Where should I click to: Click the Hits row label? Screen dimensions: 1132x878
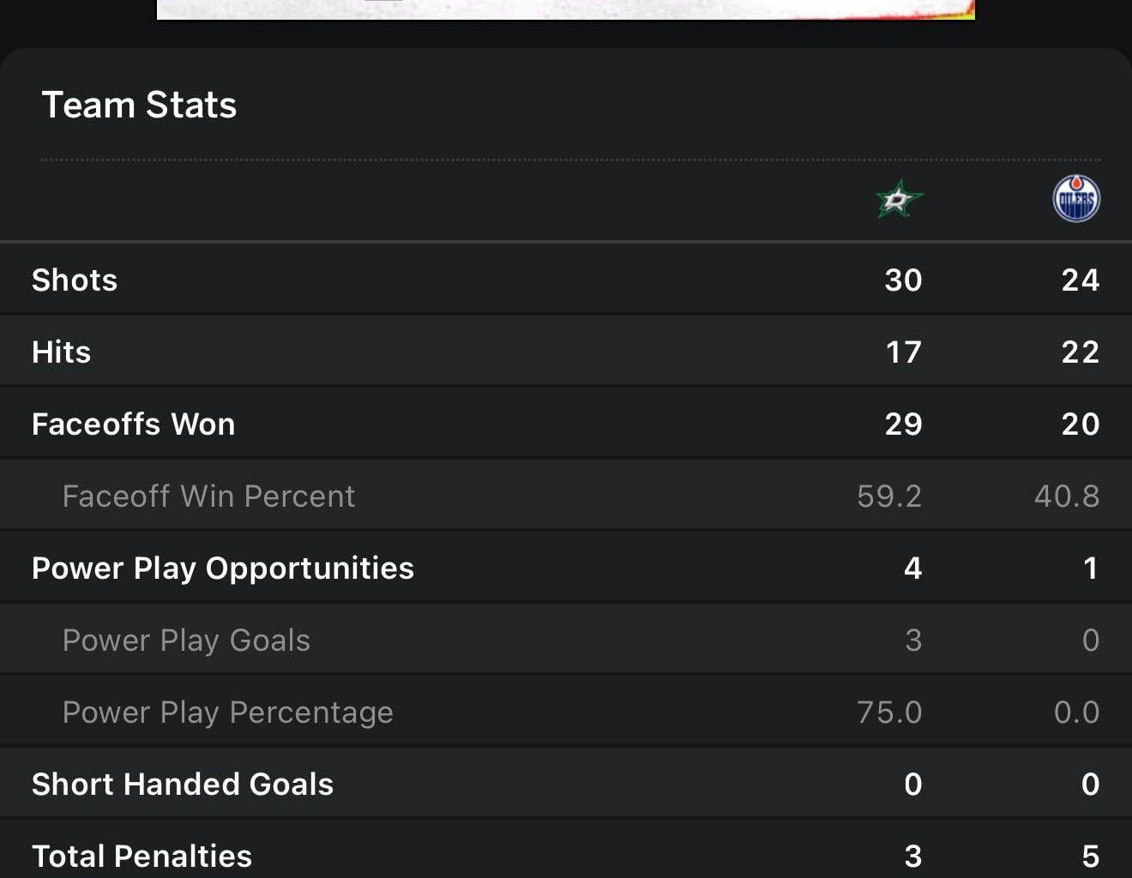coord(61,352)
